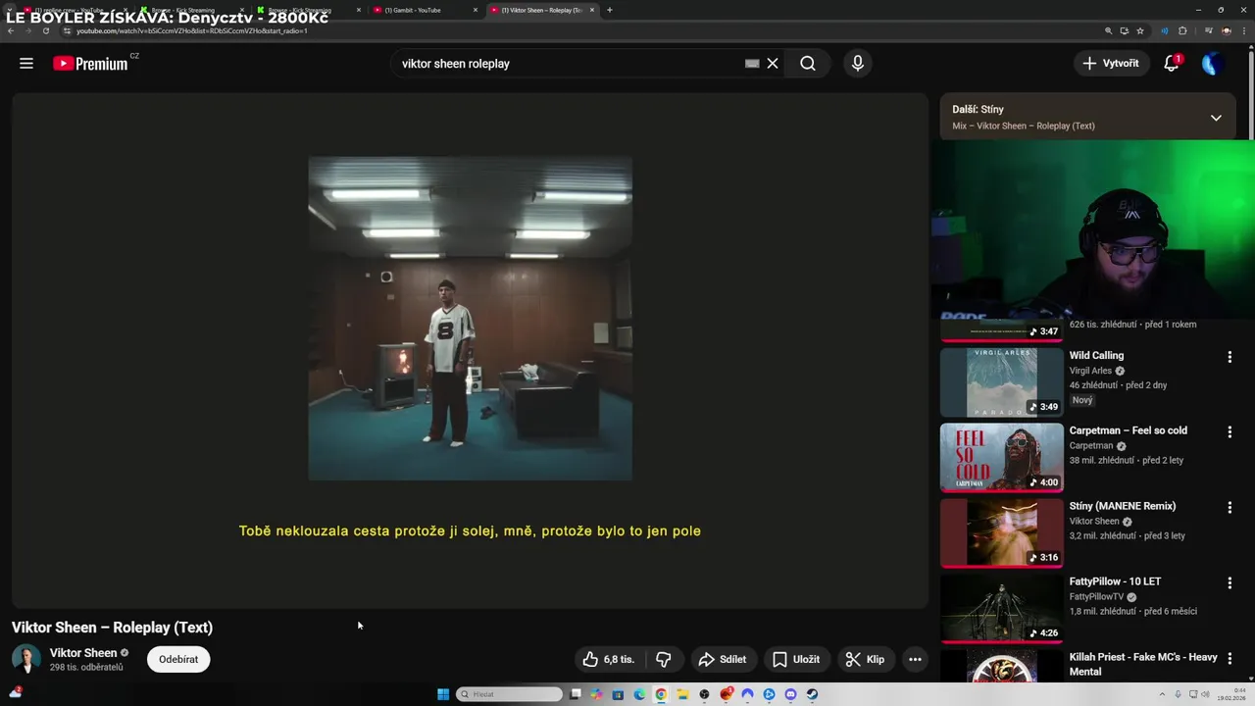Screen dimensions: 1255x706
Task: Open File Explorer from taskbar
Action: (x=682, y=694)
